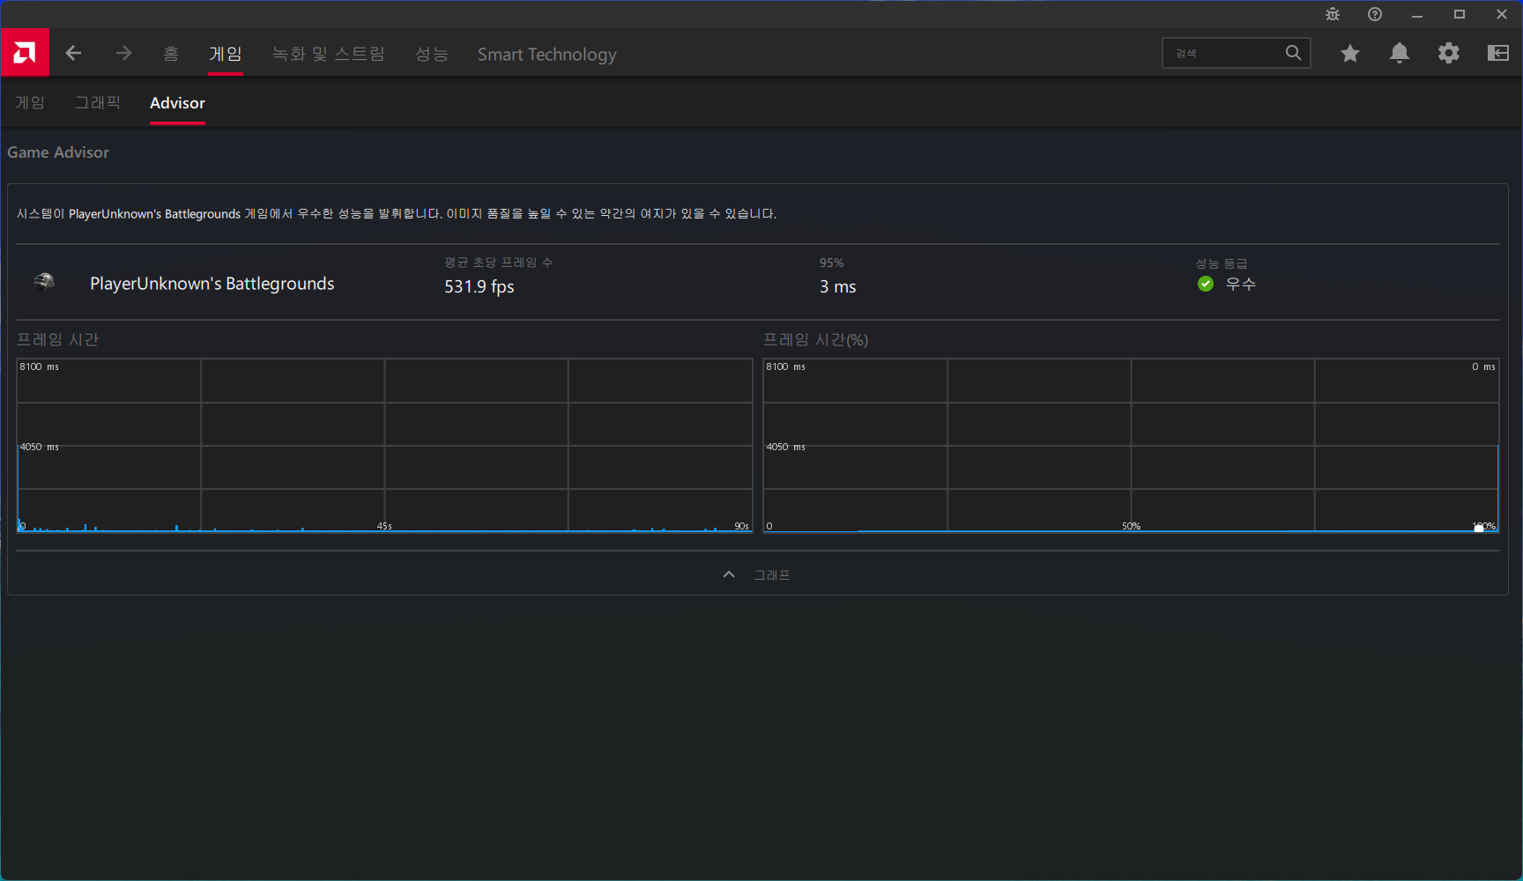Click the white marker on percent graph
The height and width of the screenshot is (881, 1523).
click(1479, 529)
